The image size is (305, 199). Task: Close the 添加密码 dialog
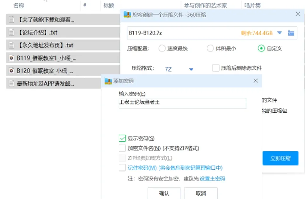pyautogui.click(x=255, y=81)
